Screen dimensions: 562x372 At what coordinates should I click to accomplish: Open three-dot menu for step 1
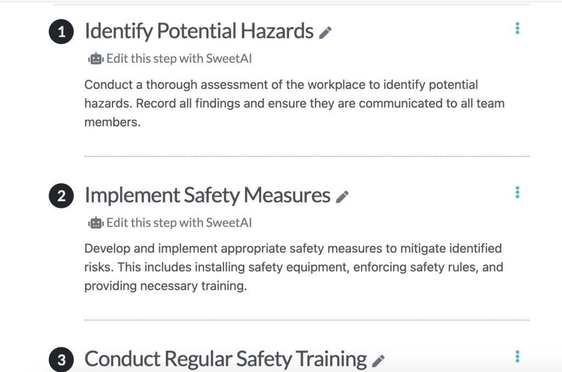coord(517,29)
